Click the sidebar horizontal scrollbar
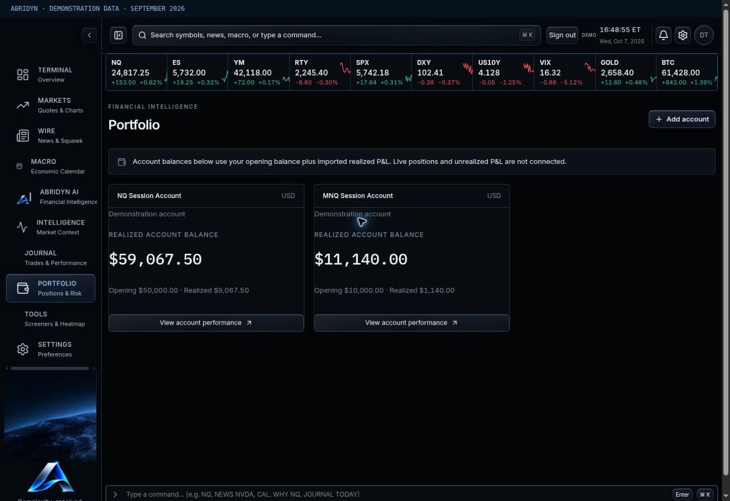 (50, 368)
